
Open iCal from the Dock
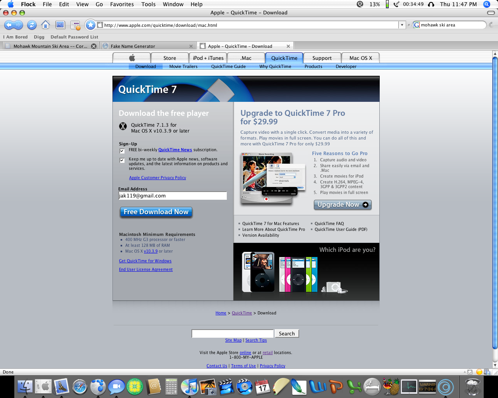click(x=263, y=387)
